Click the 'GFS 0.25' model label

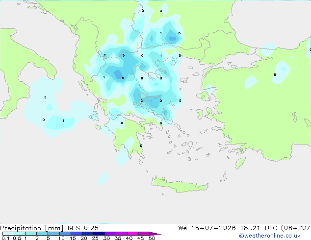[83, 228]
